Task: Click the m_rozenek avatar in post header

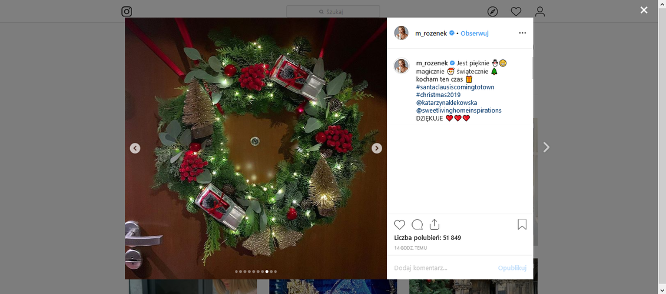Action: point(402,33)
